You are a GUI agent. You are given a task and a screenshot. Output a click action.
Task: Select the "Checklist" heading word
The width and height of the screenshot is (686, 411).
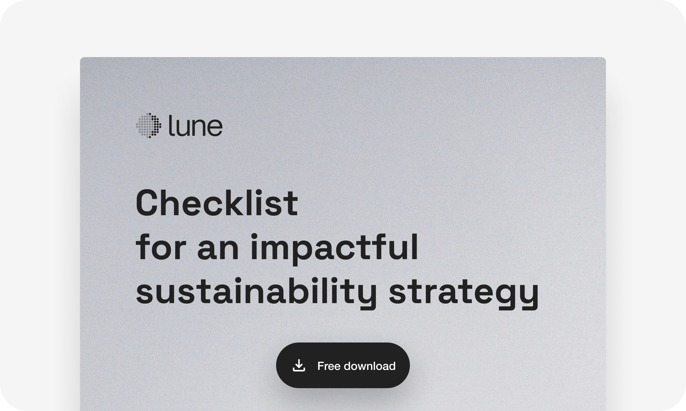pyautogui.click(x=217, y=203)
